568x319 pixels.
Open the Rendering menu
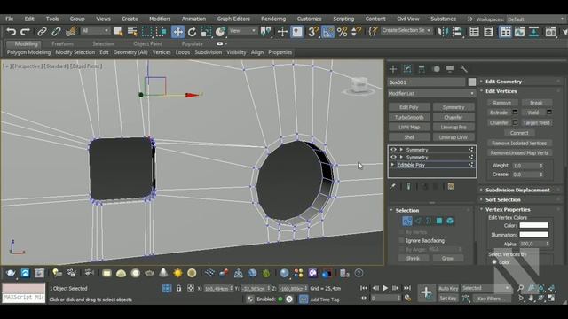[273, 19]
